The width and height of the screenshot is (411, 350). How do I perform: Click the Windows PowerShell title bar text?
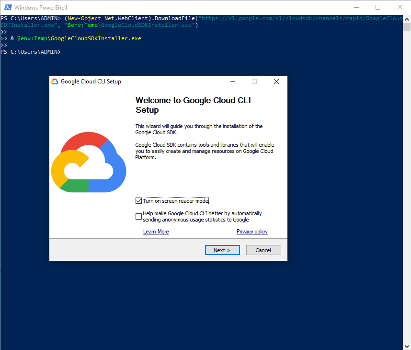41,8
